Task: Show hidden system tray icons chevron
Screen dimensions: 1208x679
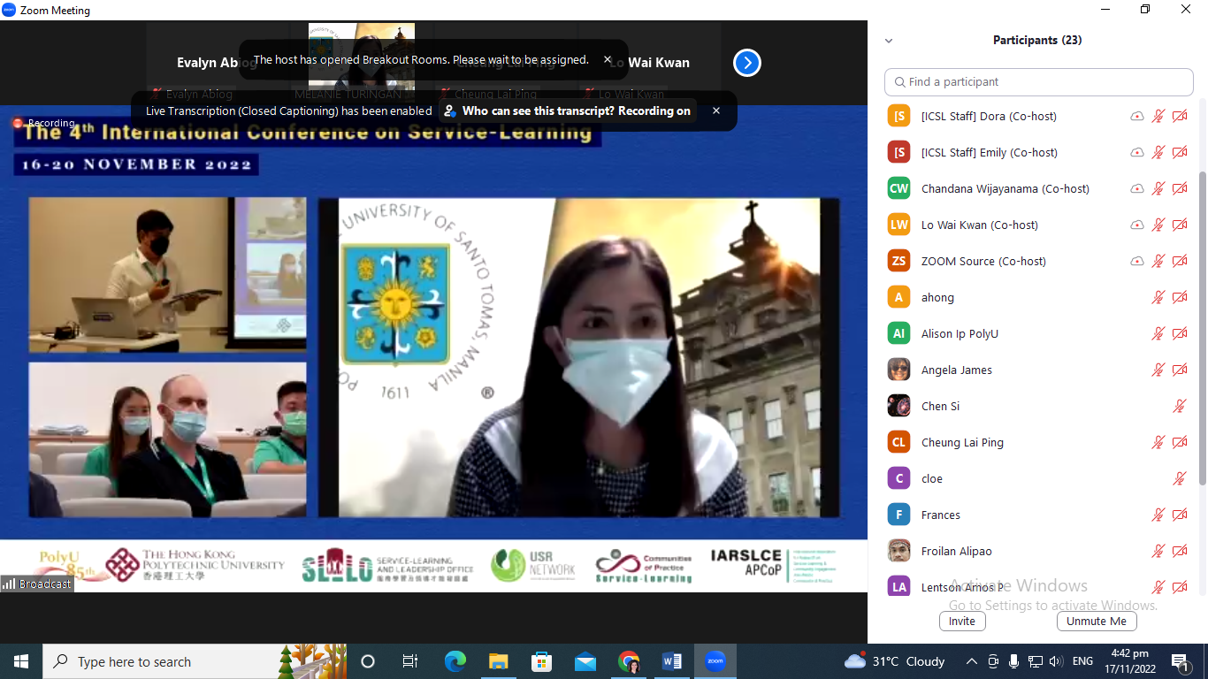Action: 972,661
